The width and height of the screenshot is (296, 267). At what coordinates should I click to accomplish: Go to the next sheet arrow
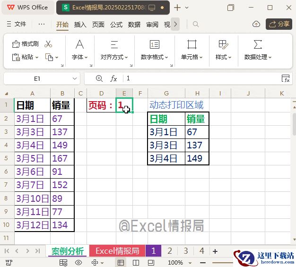click(27, 251)
